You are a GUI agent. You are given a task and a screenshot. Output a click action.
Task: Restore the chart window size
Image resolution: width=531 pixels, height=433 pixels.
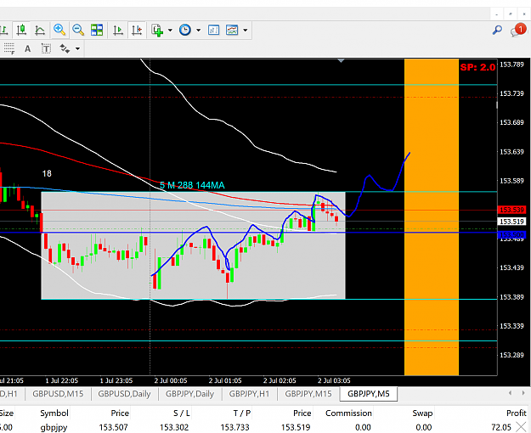(511, 14)
